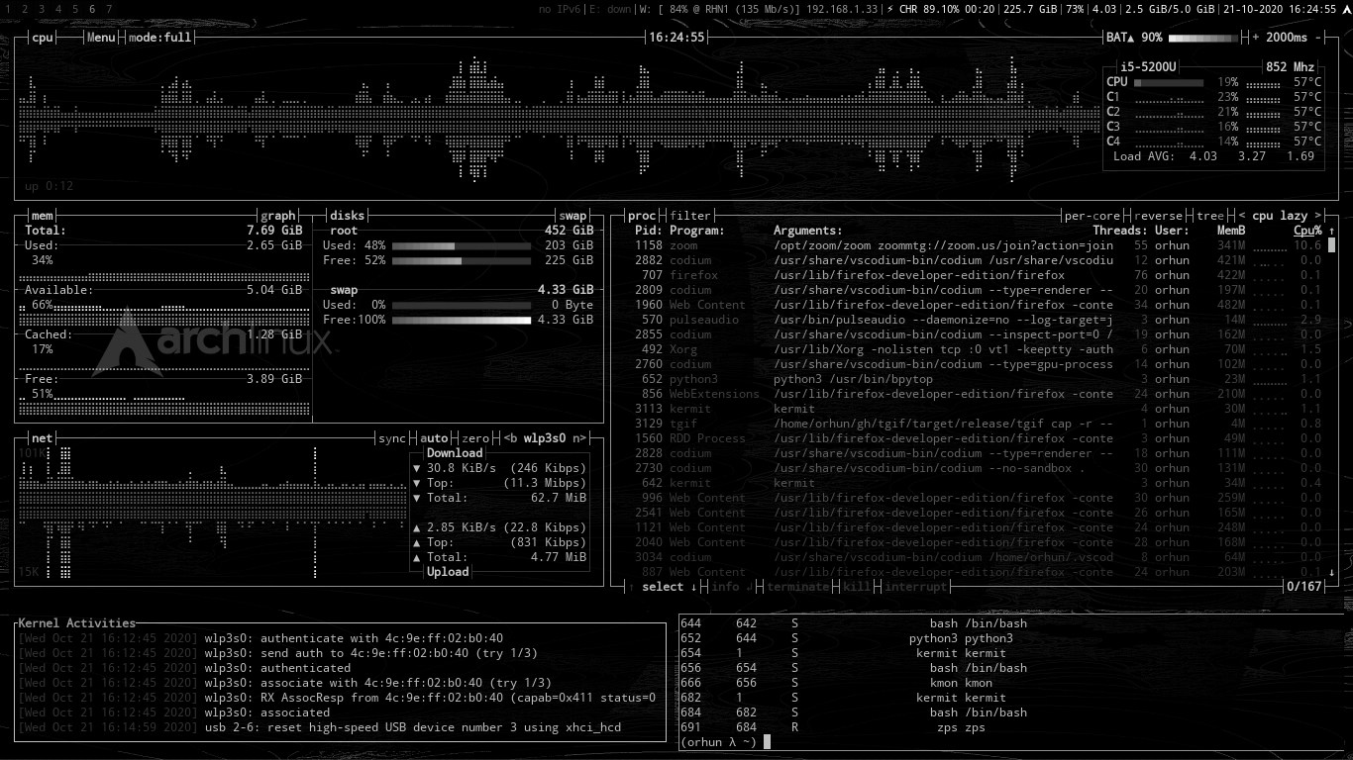The height and width of the screenshot is (760, 1353).
Task: Toggle graph view in mem box
Action: [x=278, y=216]
